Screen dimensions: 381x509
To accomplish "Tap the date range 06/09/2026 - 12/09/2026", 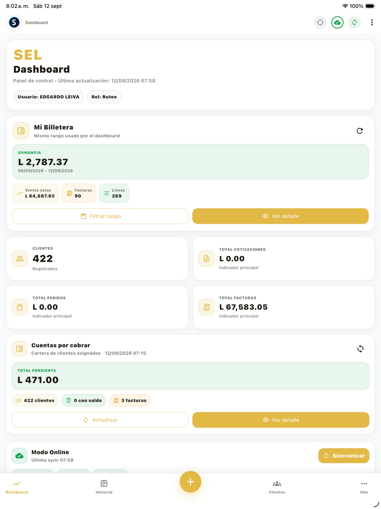I will pos(45,171).
